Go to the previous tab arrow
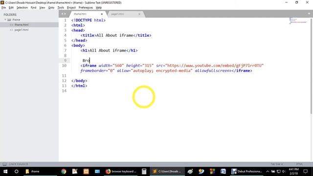This screenshot has height=176, width=313. tap(62, 14)
